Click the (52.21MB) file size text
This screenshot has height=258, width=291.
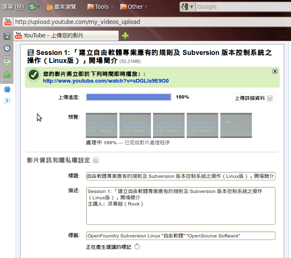tap(130, 61)
